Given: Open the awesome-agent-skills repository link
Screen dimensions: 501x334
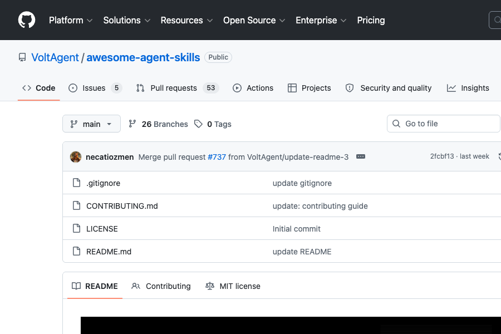Looking at the screenshot, I should click(x=143, y=57).
